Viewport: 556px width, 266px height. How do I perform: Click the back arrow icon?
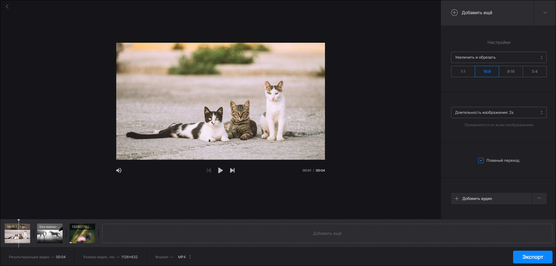click(x=7, y=6)
